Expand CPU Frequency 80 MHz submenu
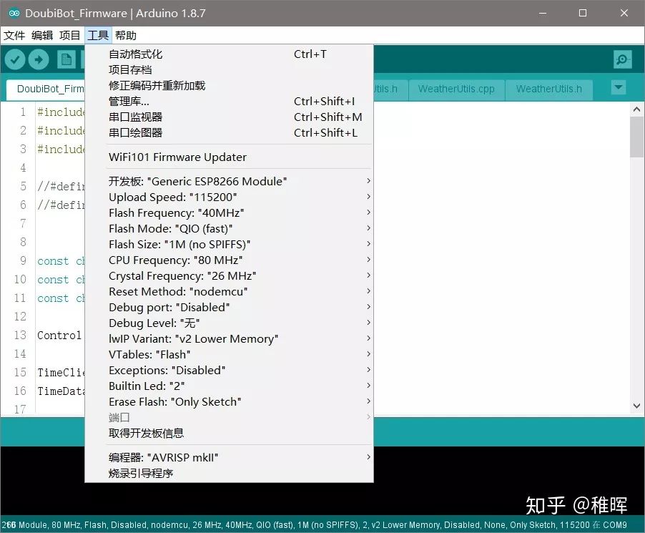The height and width of the screenshot is (533, 645). 229,260
